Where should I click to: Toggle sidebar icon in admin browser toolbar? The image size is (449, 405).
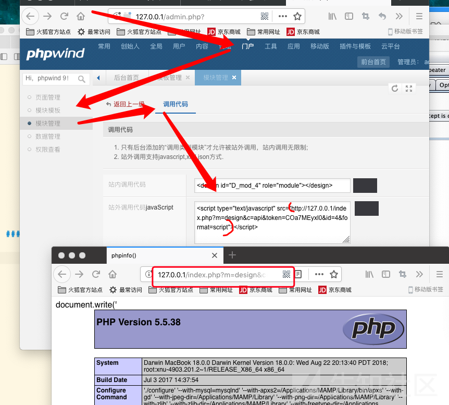349,16
